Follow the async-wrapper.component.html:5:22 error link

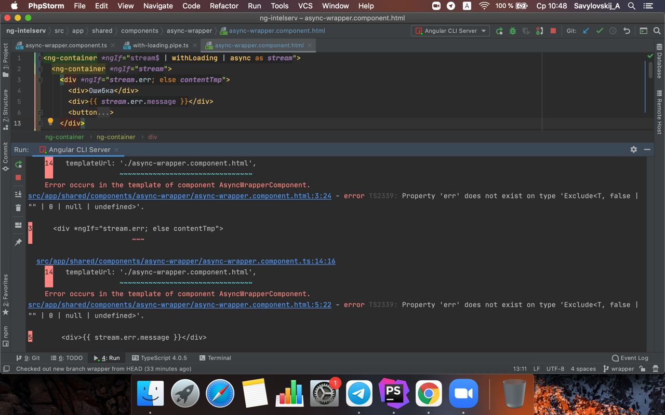point(180,305)
